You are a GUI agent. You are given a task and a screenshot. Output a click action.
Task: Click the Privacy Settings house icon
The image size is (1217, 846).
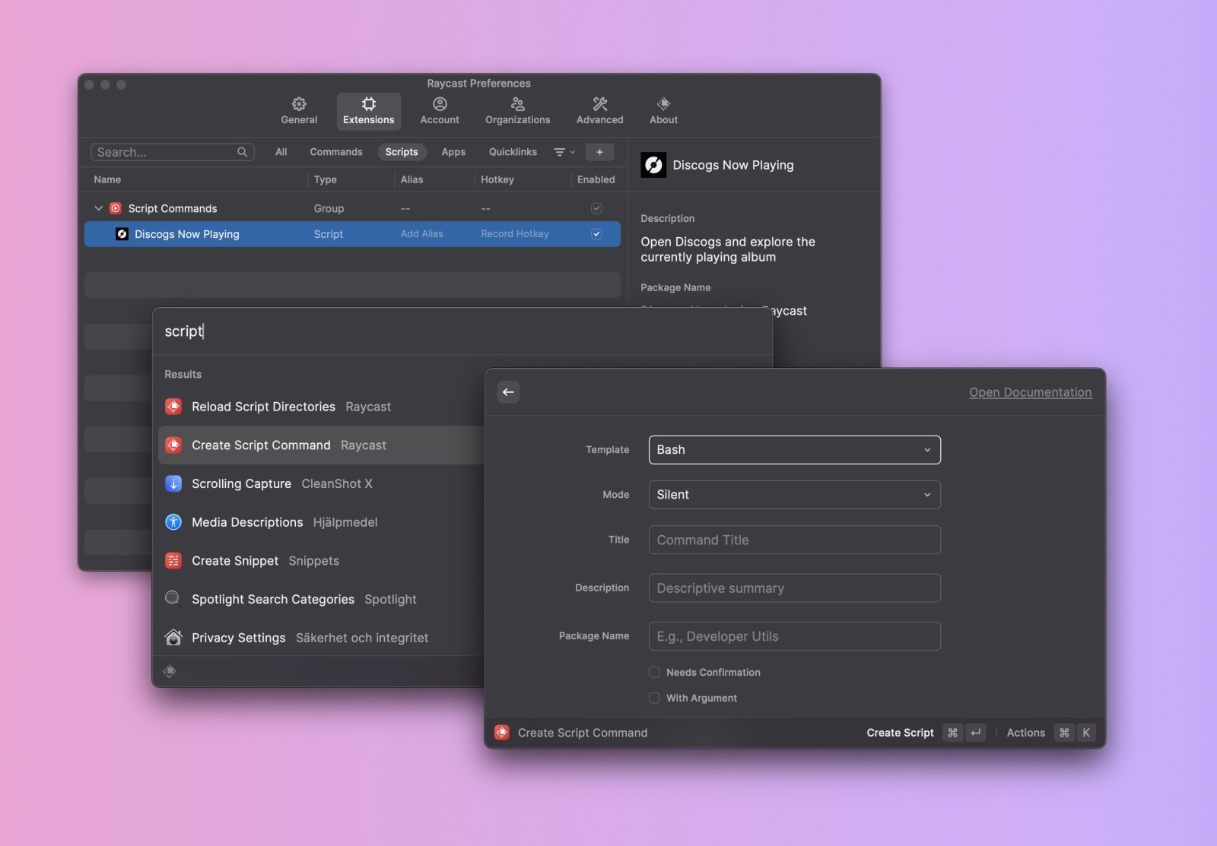pyautogui.click(x=173, y=638)
